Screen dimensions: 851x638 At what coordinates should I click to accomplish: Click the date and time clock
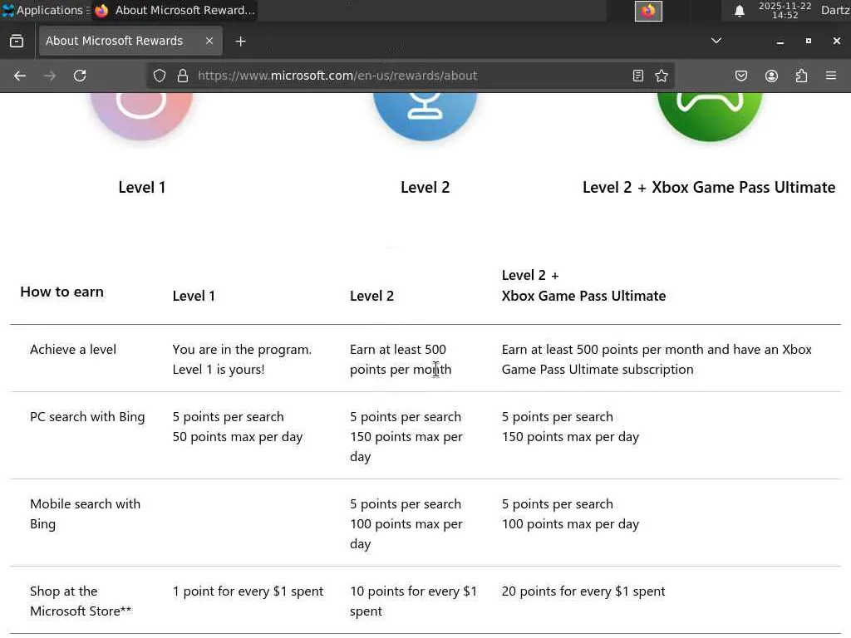tap(785, 10)
